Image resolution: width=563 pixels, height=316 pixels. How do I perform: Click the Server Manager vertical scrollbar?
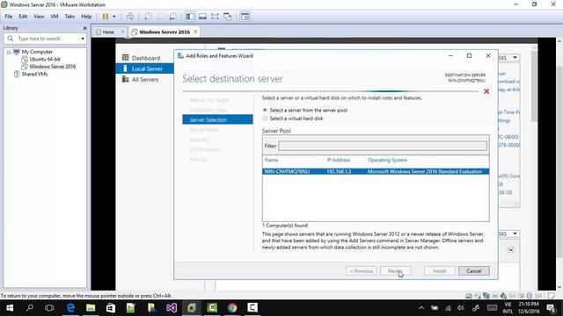click(534, 86)
